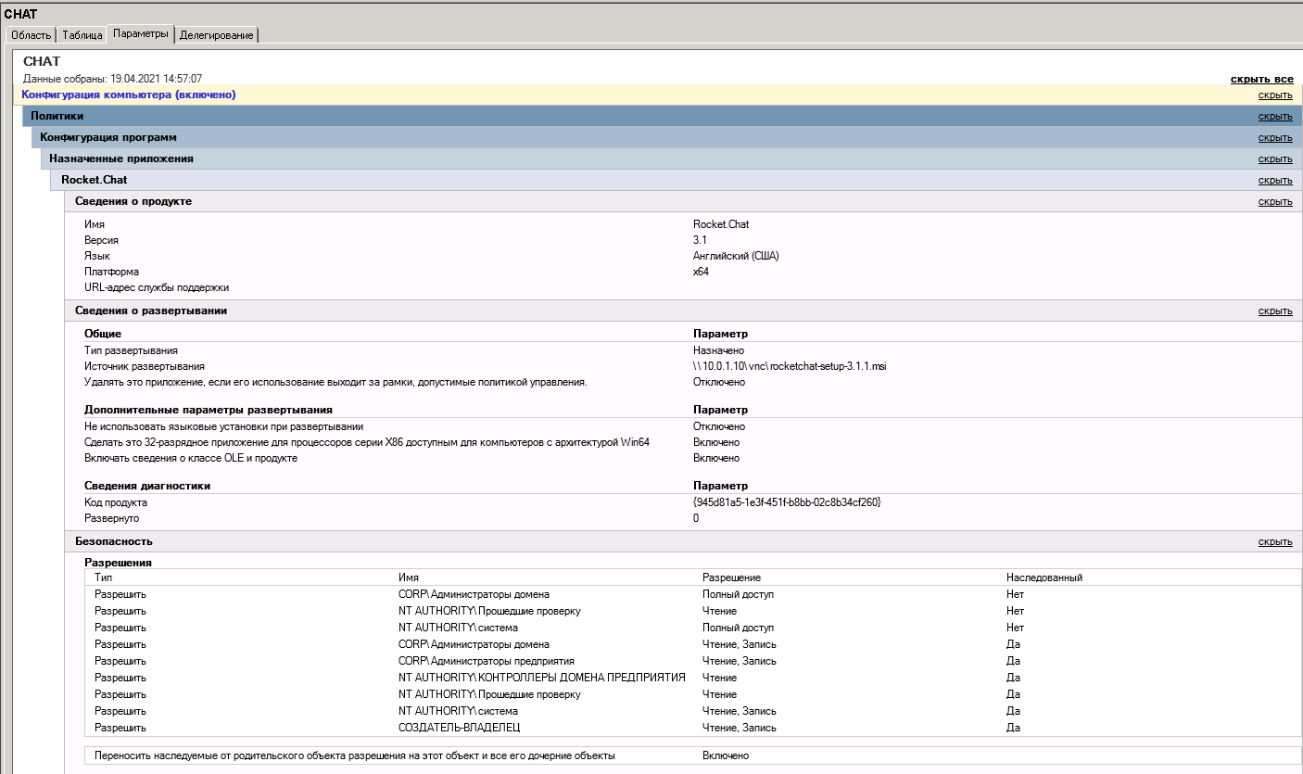Select the Параметры tab

tap(141, 34)
